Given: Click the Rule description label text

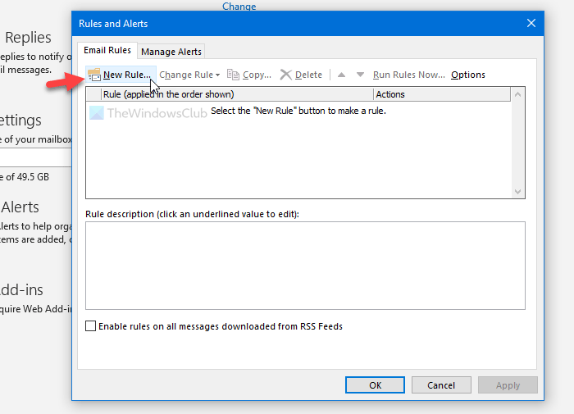Looking at the screenshot, I should click(x=192, y=214).
